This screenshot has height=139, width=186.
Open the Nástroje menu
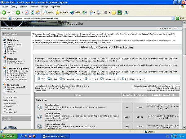(44, 7)
